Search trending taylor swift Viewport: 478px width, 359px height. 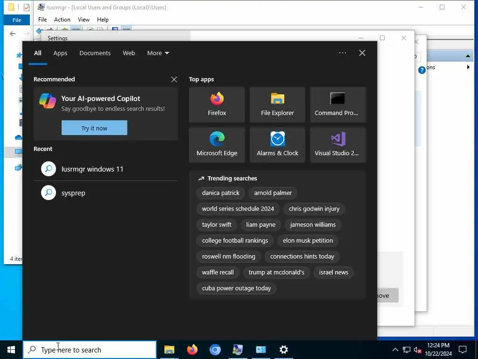point(217,225)
